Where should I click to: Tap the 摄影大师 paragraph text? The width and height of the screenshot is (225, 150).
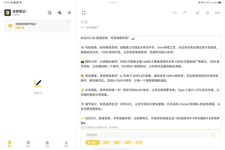pyautogui.click(x=150, y=64)
